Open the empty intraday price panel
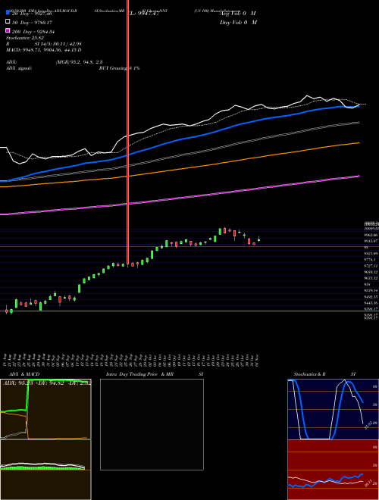The width and height of the screenshot is (379, 500). pos(152,424)
